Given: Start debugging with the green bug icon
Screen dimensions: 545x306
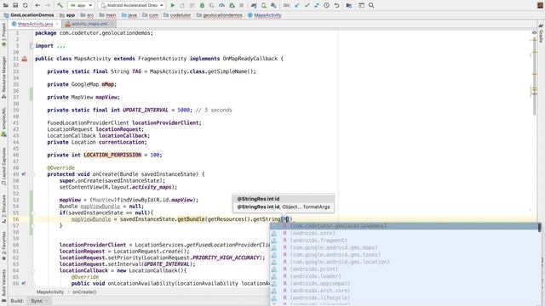Looking at the screenshot, I should pos(202,5).
